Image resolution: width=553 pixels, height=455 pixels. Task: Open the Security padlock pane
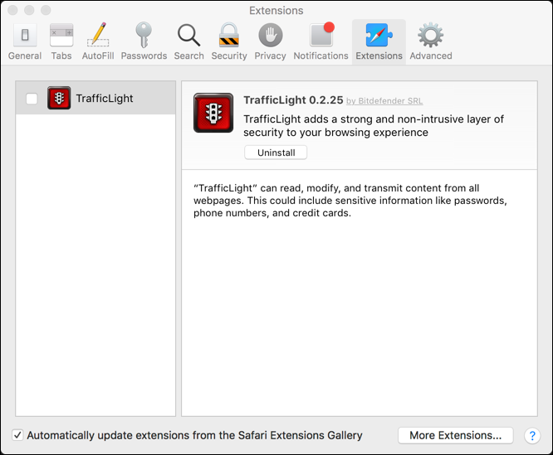click(x=229, y=42)
